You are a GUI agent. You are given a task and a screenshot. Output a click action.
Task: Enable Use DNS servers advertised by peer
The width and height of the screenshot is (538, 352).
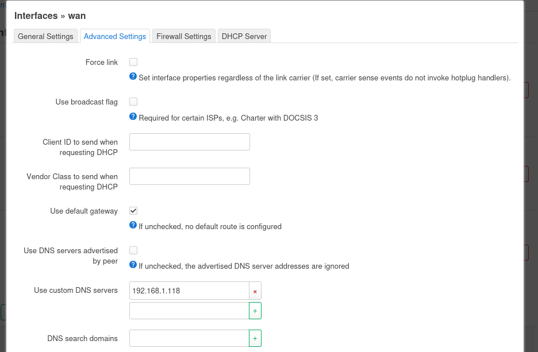[x=133, y=250]
